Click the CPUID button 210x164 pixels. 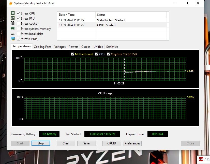(112, 143)
